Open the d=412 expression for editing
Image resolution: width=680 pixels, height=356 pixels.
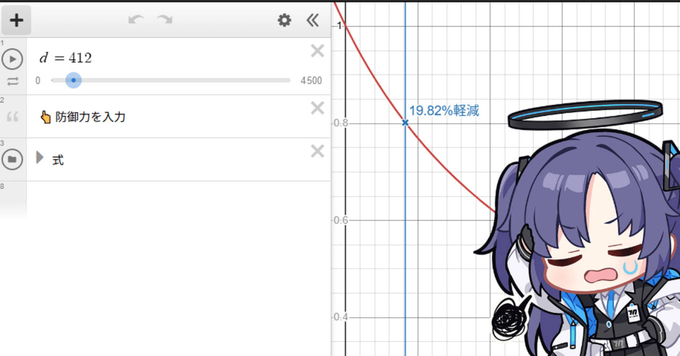[x=64, y=57]
